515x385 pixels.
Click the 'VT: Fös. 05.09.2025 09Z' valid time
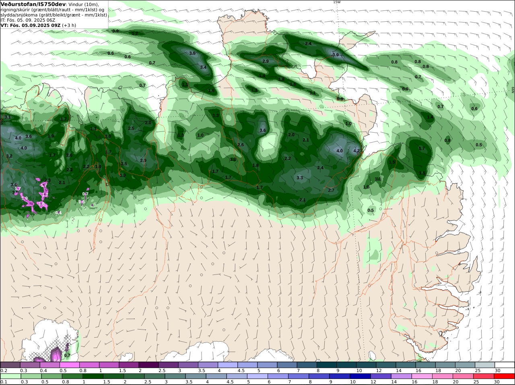(31, 25)
